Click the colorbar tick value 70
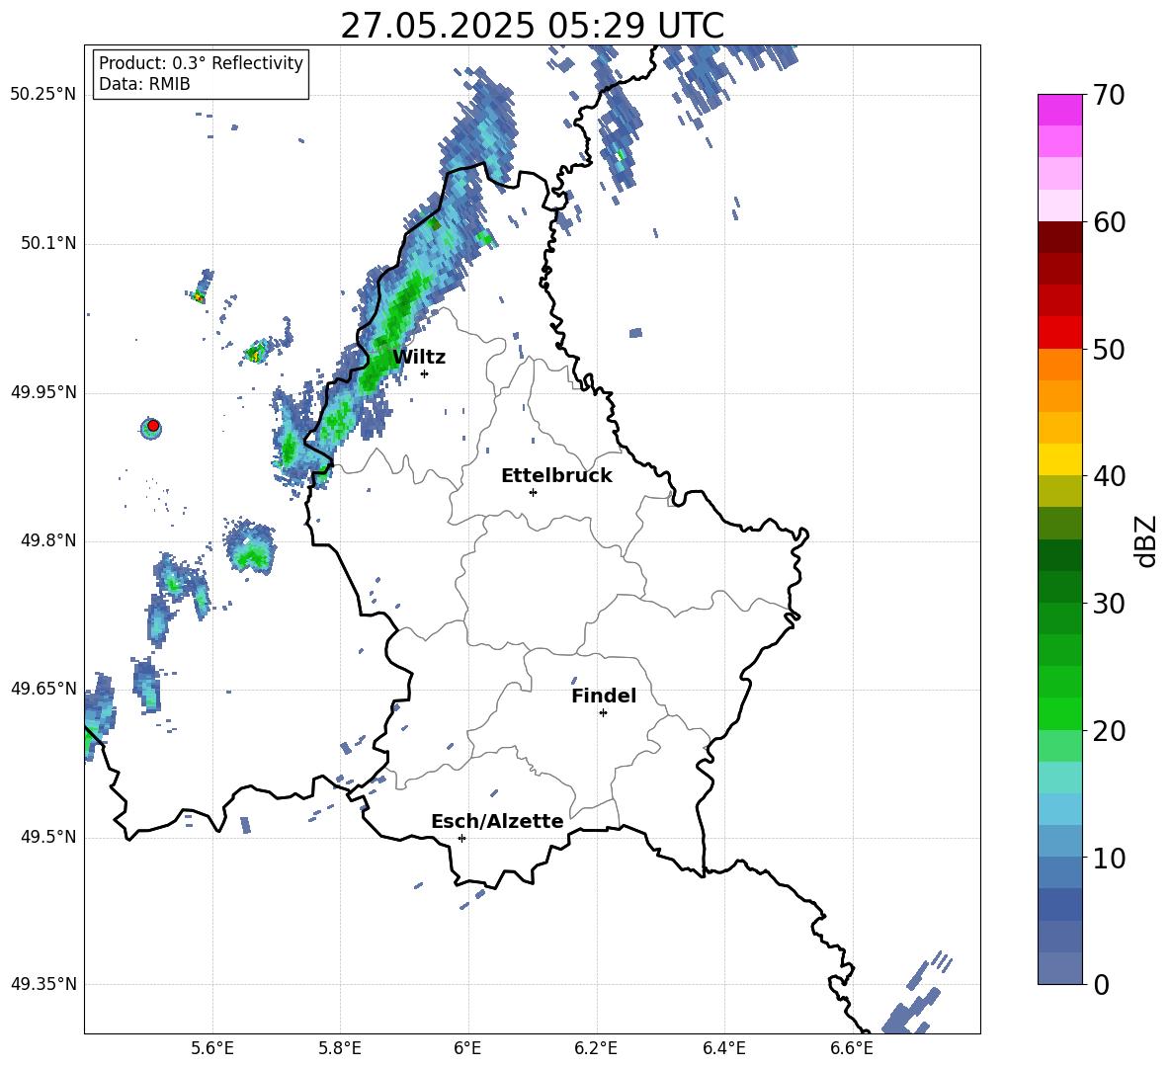 click(x=1109, y=96)
